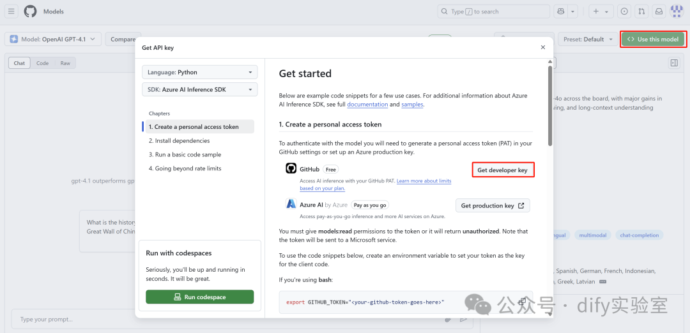Click the Run codespace button
The width and height of the screenshot is (690, 333).
199,297
